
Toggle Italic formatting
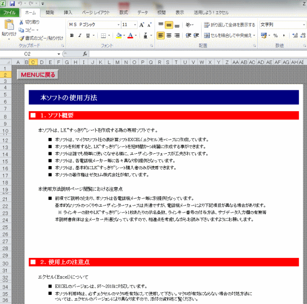[x=80, y=35]
